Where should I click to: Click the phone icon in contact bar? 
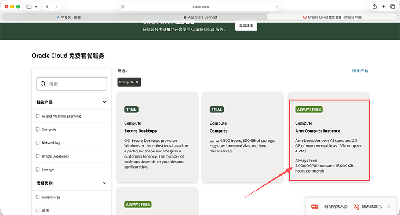(x=356, y=206)
